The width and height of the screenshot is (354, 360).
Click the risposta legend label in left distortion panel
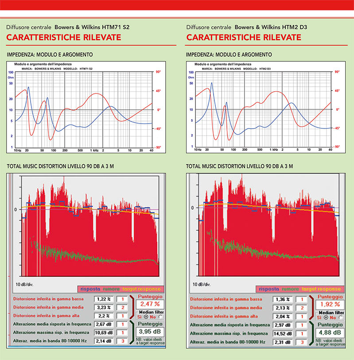pos(90,289)
